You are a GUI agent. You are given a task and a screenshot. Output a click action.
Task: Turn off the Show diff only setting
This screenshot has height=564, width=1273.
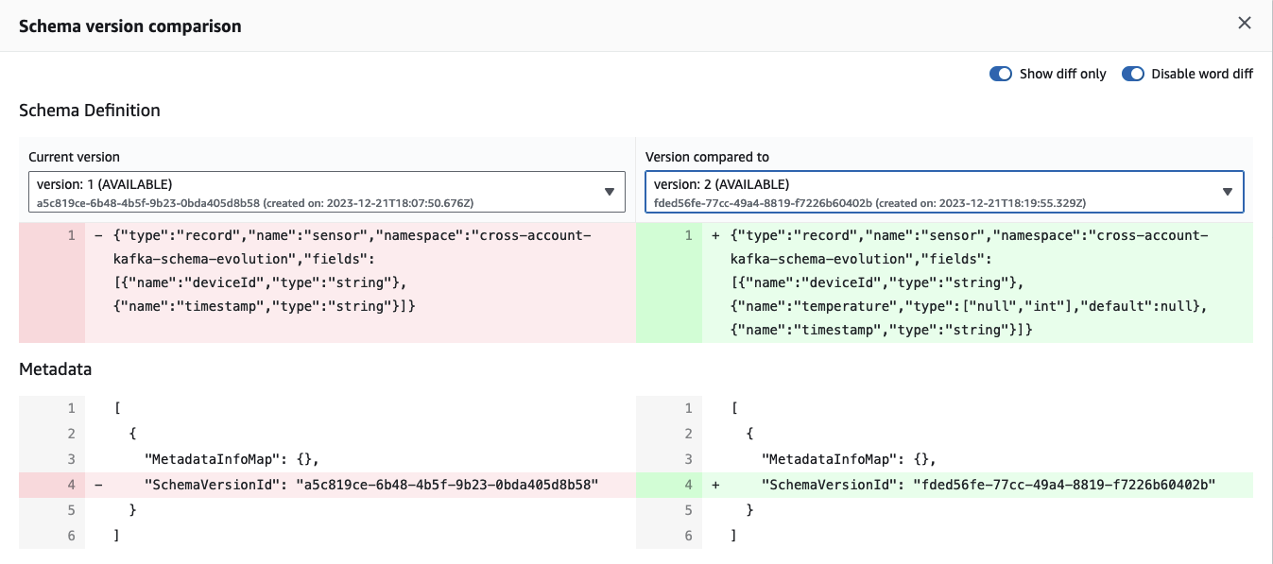point(1001,74)
